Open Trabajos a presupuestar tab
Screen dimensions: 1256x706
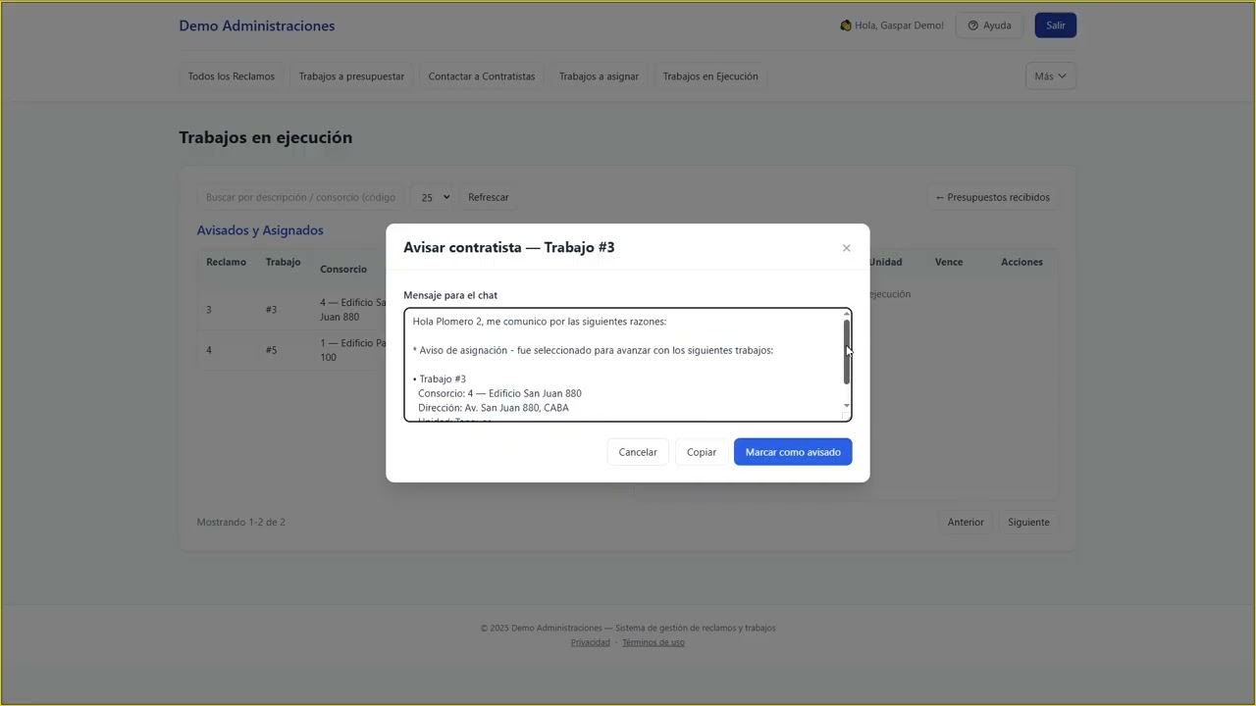pos(351,76)
